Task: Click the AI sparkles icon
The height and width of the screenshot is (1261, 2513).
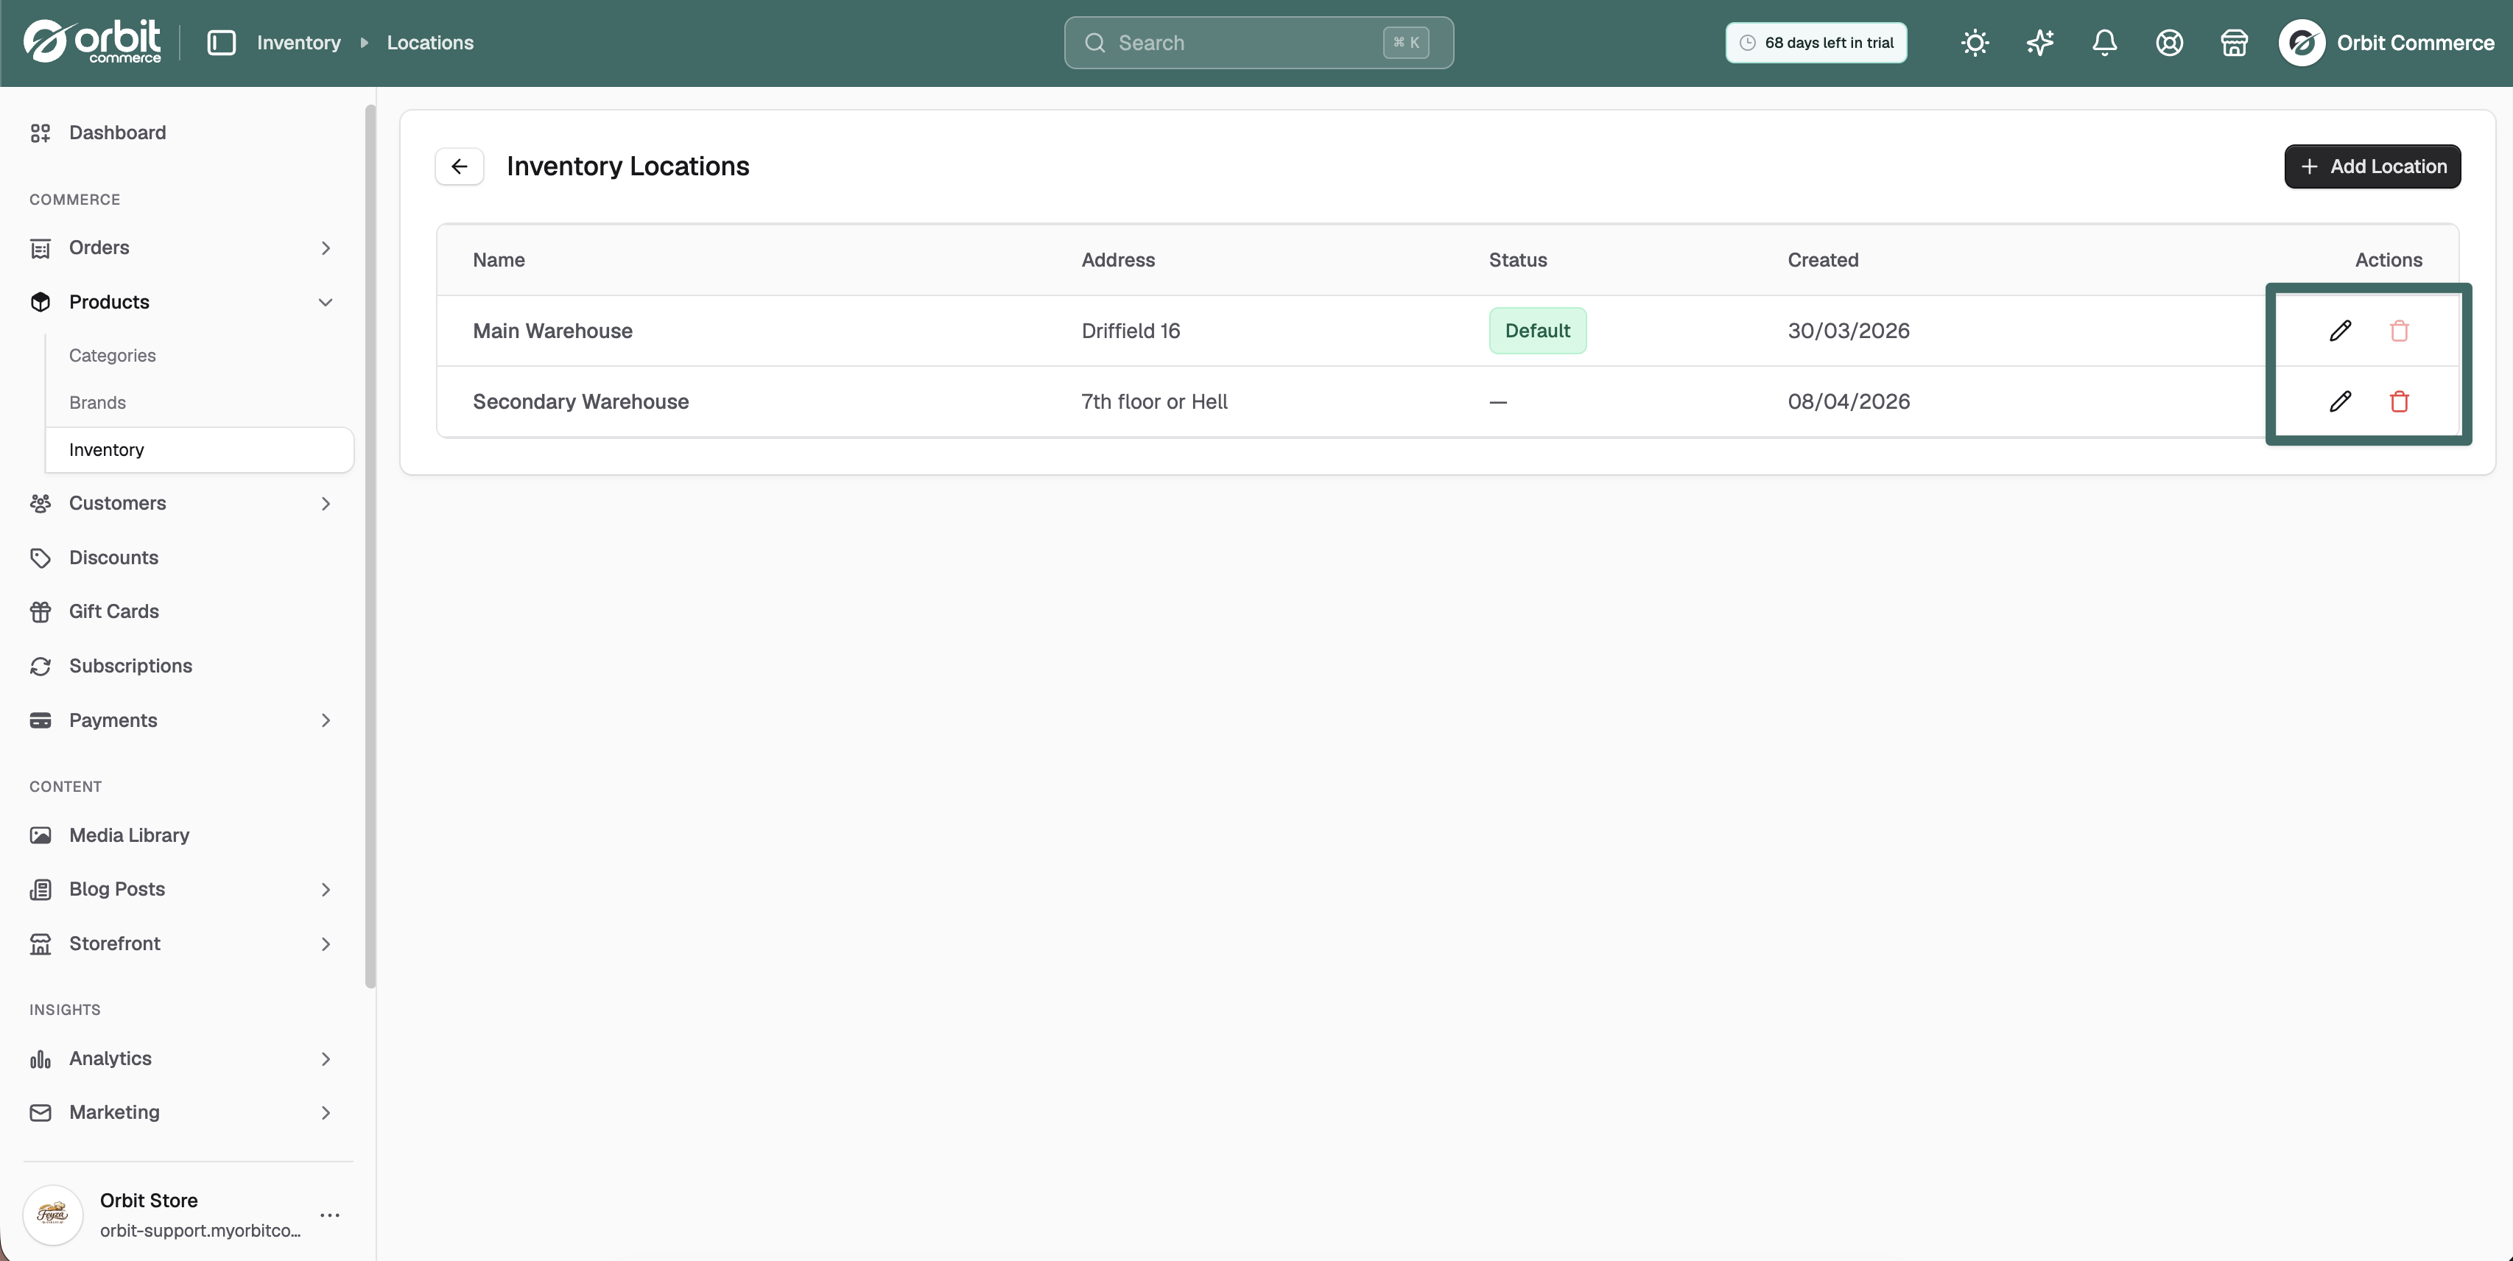Action: [x=2040, y=43]
